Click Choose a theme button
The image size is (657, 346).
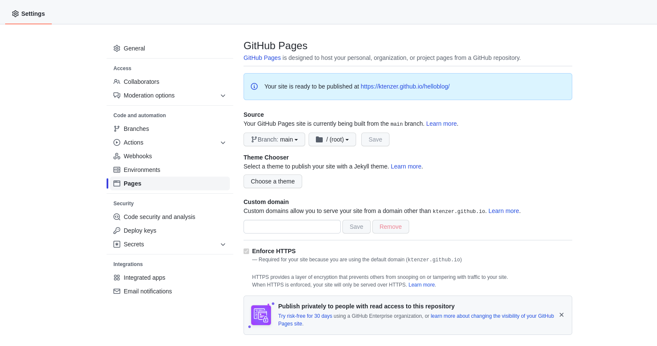273,181
